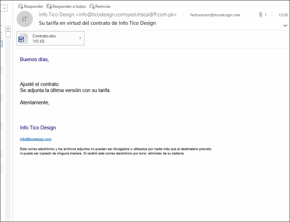Click the attachment size 105 KB
Image resolution: width=290 pixels, height=222 pixels.
pos(38,41)
